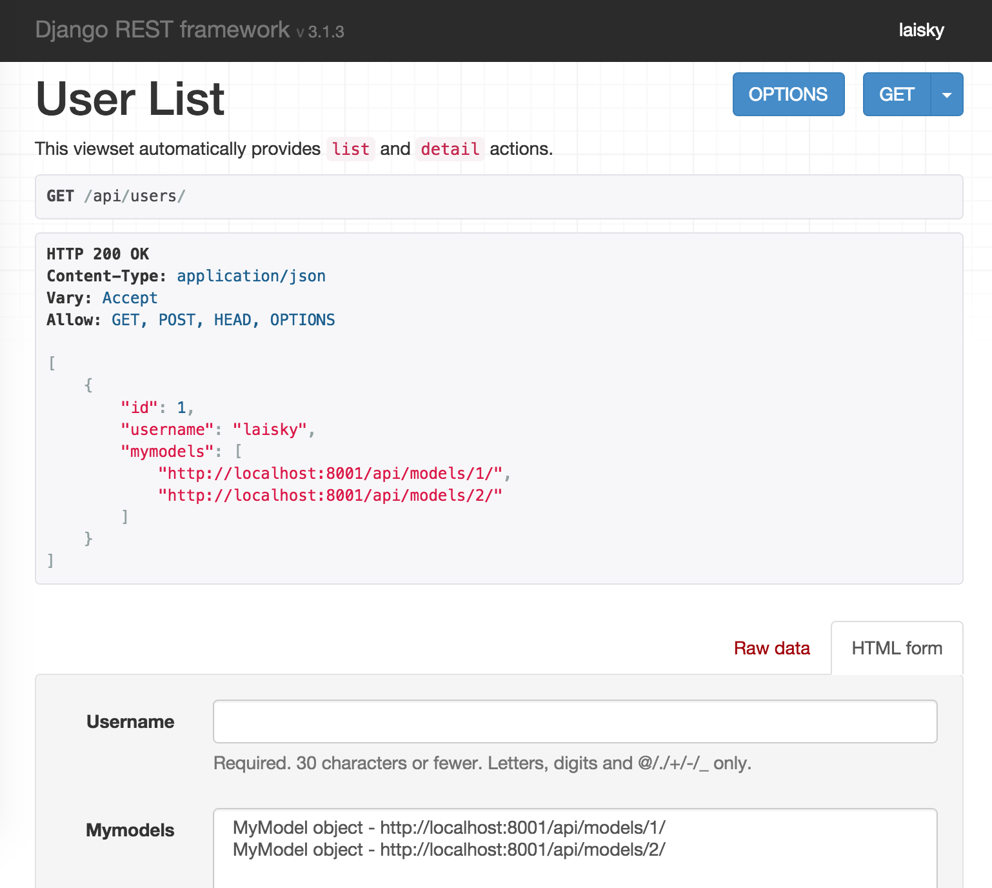
Task: Click the application/json content type value
Action: coord(251,276)
